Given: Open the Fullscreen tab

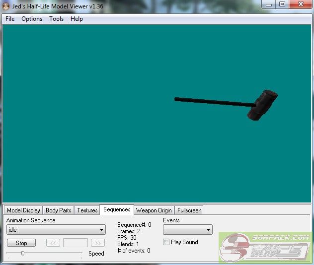Looking at the screenshot, I should 189,210.
